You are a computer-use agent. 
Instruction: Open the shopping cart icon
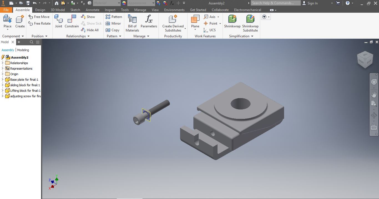[338, 3]
